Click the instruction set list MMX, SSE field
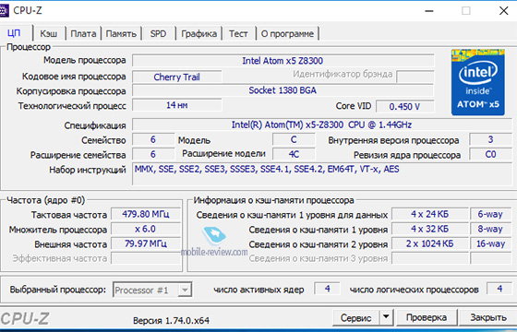517x332 pixels. pos(322,174)
